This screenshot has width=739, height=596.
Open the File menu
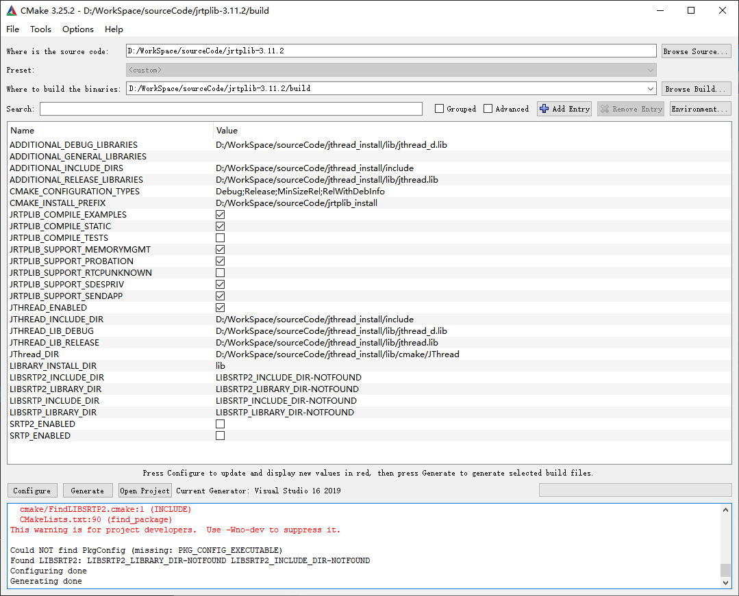click(x=13, y=29)
